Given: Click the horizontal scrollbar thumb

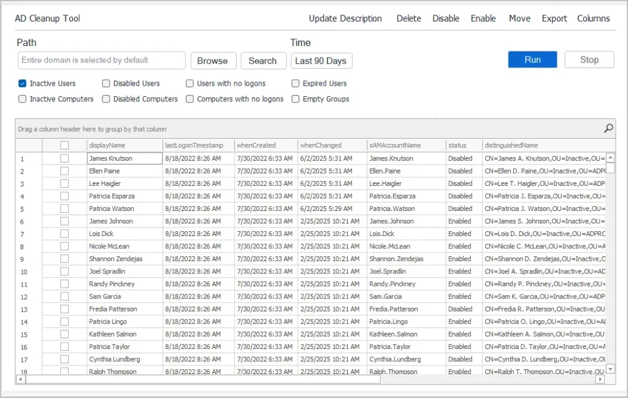Looking at the screenshot, I should tap(203, 379).
